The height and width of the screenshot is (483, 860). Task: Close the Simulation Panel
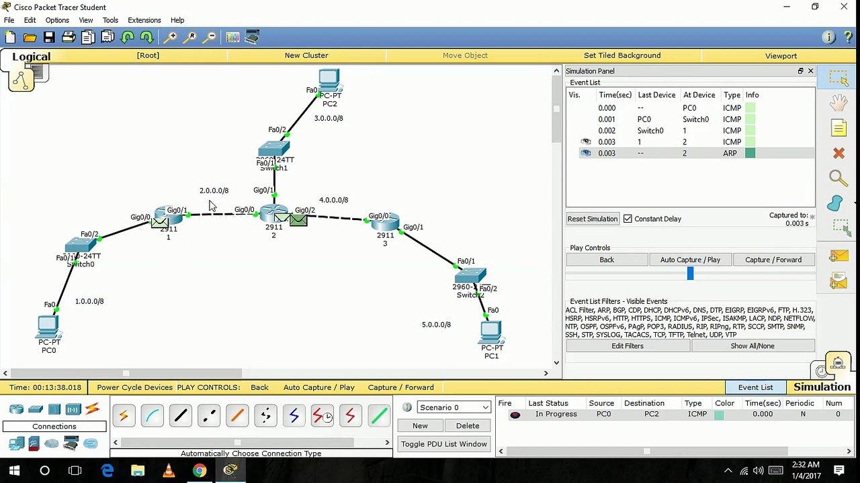pos(810,71)
